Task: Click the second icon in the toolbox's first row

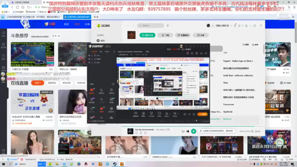Action: click(101, 90)
